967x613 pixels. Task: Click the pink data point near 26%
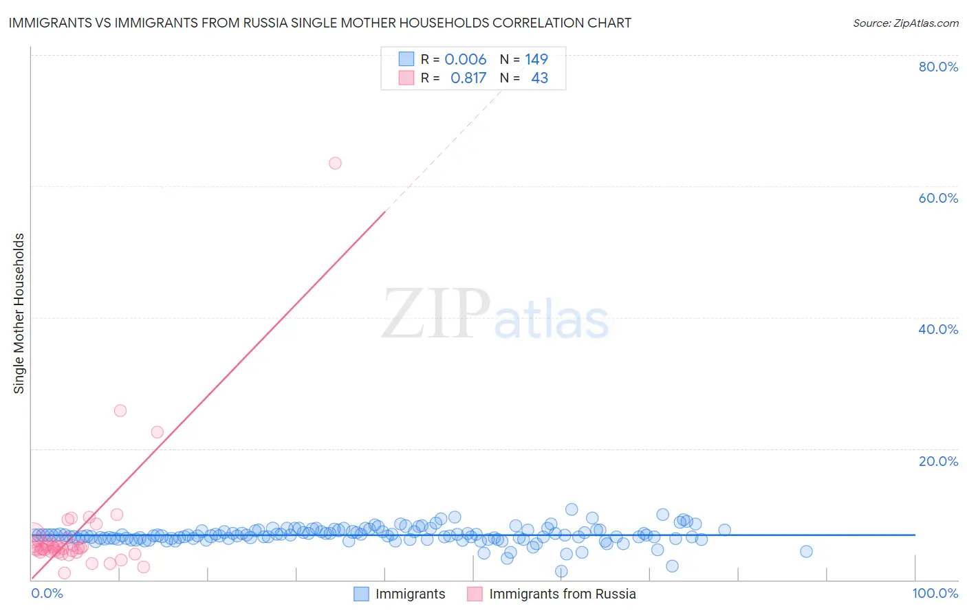(120, 410)
